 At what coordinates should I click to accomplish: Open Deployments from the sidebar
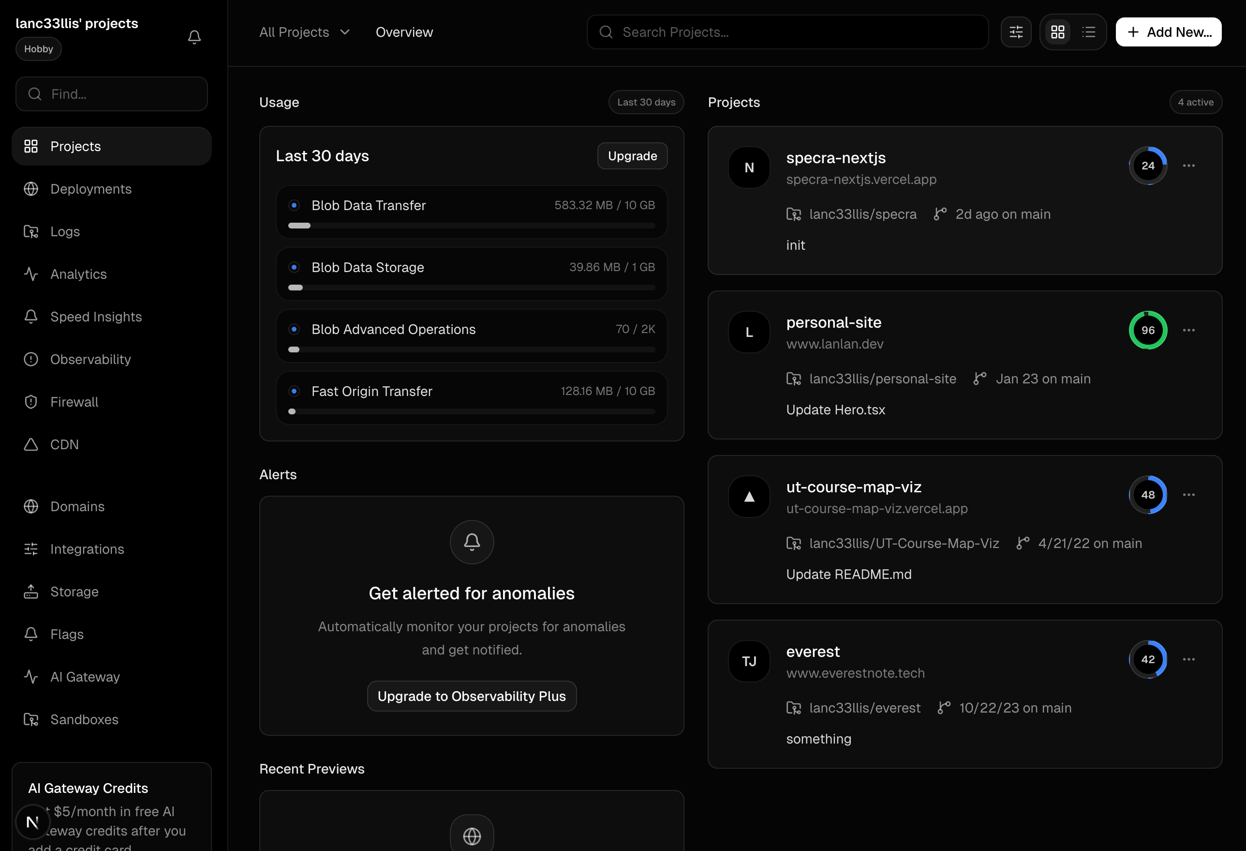[x=90, y=189]
